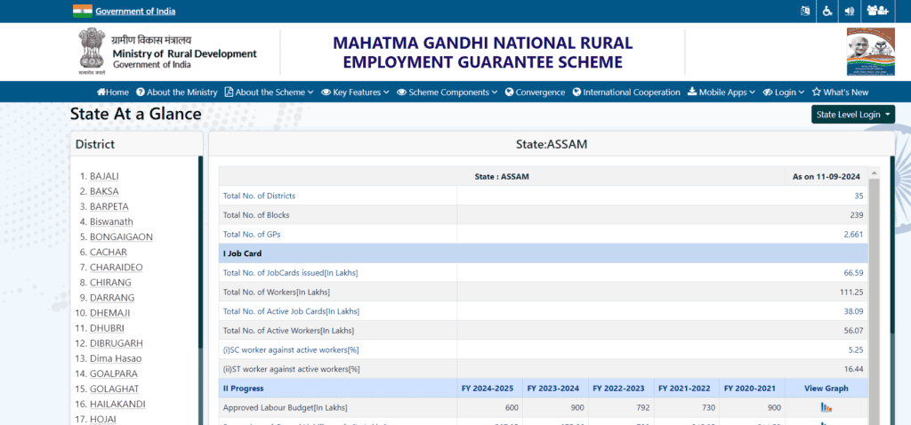This screenshot has height=425, width=911.
Task: Select BARPETA district
Action: (109, 206)
